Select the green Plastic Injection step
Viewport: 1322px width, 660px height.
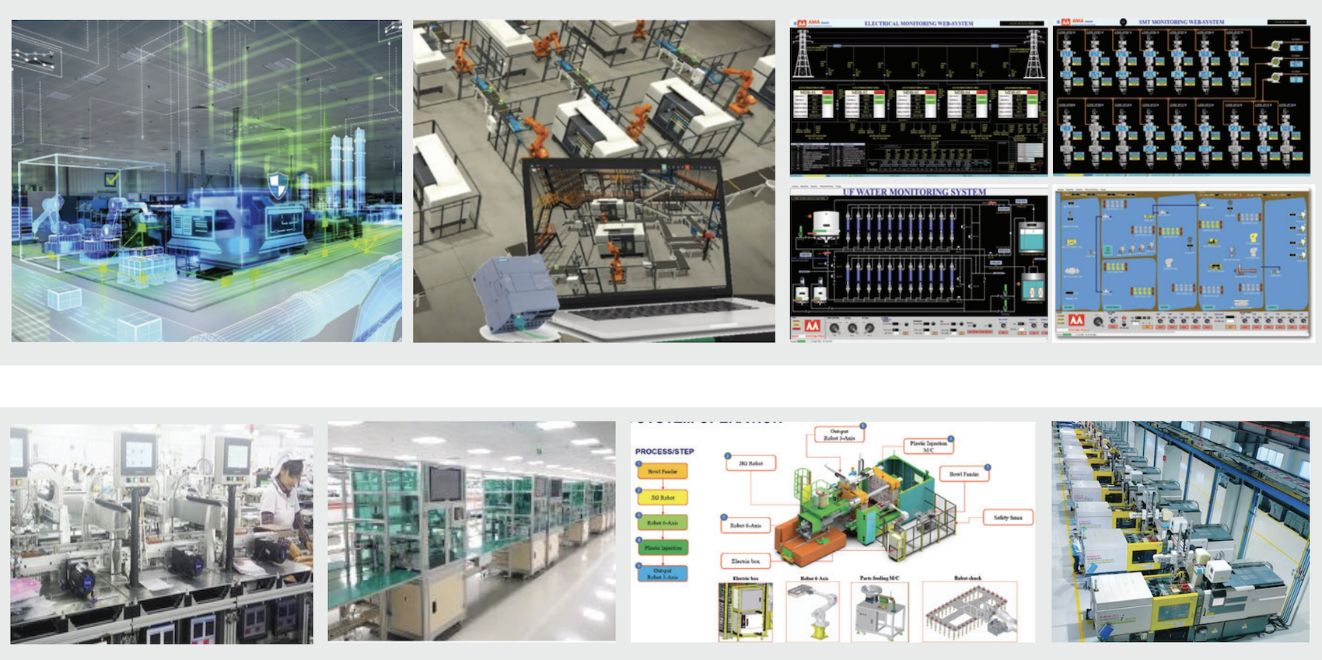coord(662,548)
